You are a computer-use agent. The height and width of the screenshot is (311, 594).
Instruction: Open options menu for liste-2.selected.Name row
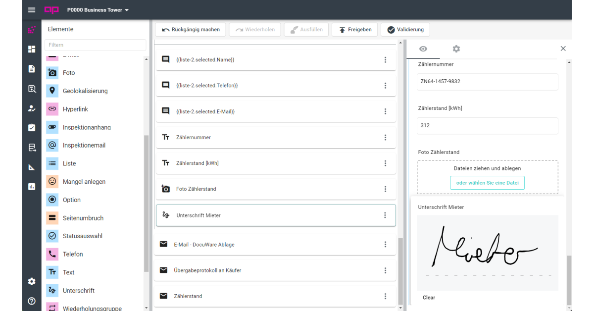(385, 60)
